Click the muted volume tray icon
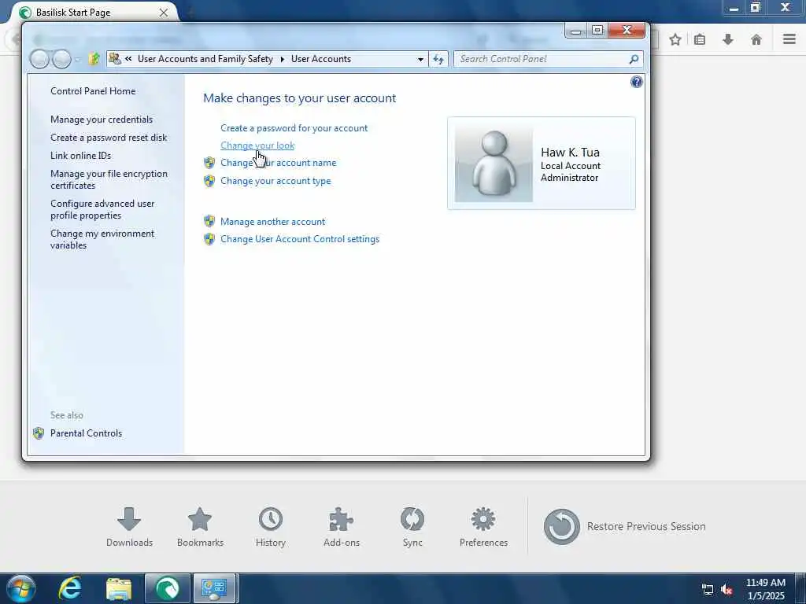 tap(727, 590)
